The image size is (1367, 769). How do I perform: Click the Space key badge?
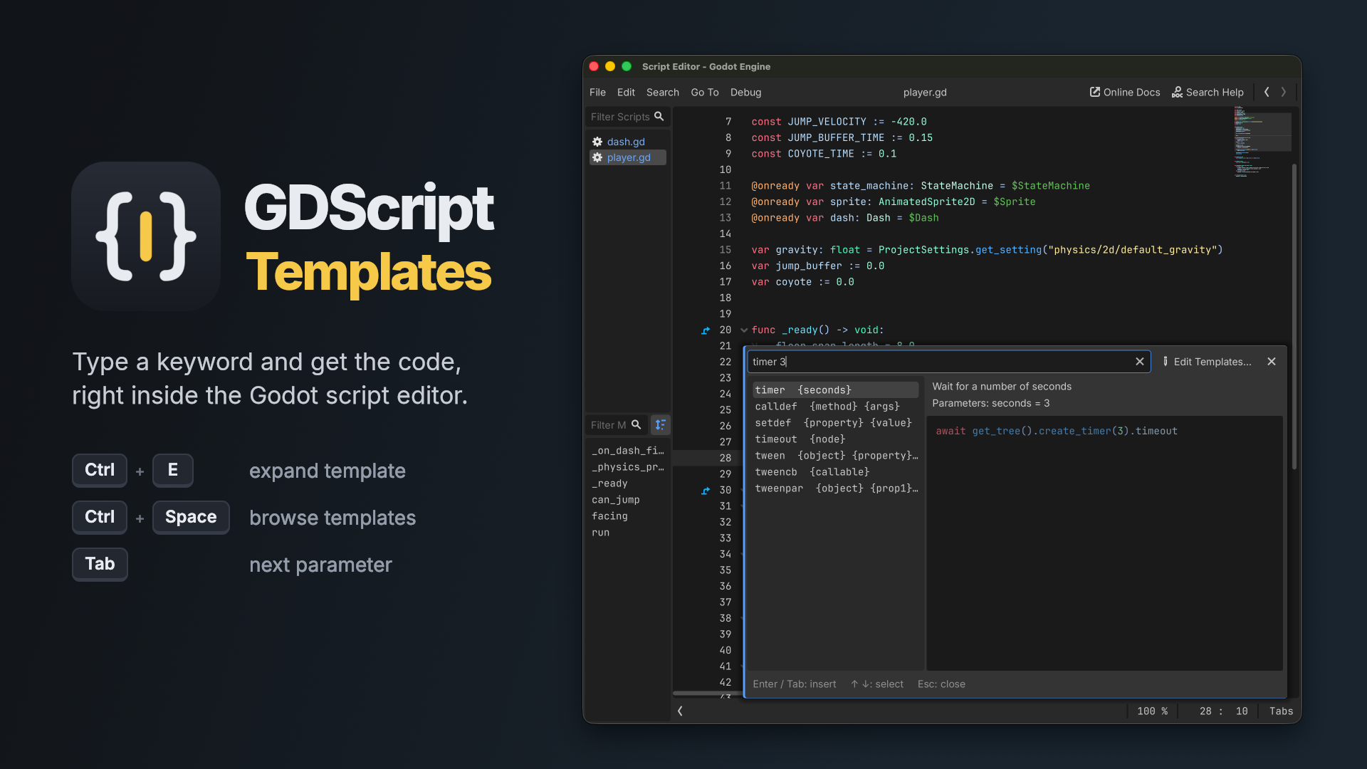click(x=191, y=517)
